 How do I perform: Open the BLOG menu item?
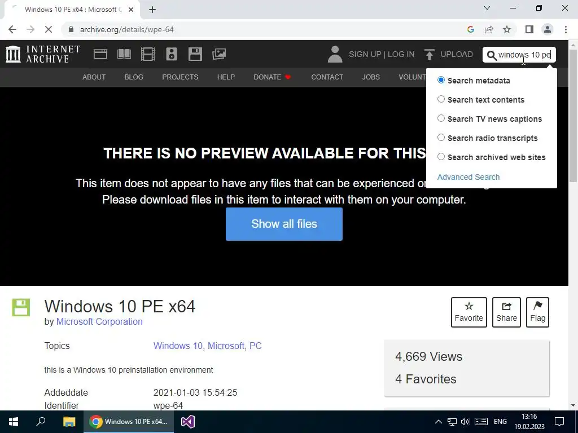coord(134,77)
